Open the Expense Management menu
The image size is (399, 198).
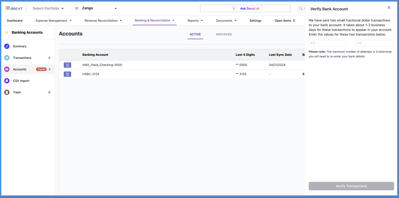tap(53, 20)
